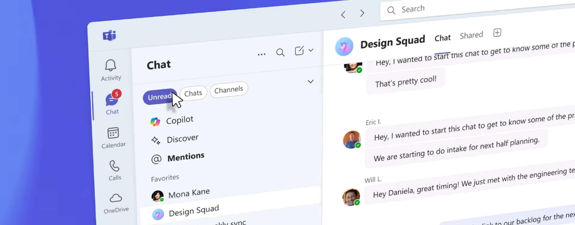Collapse the filter row with the chevron

[x=311, y=81]
